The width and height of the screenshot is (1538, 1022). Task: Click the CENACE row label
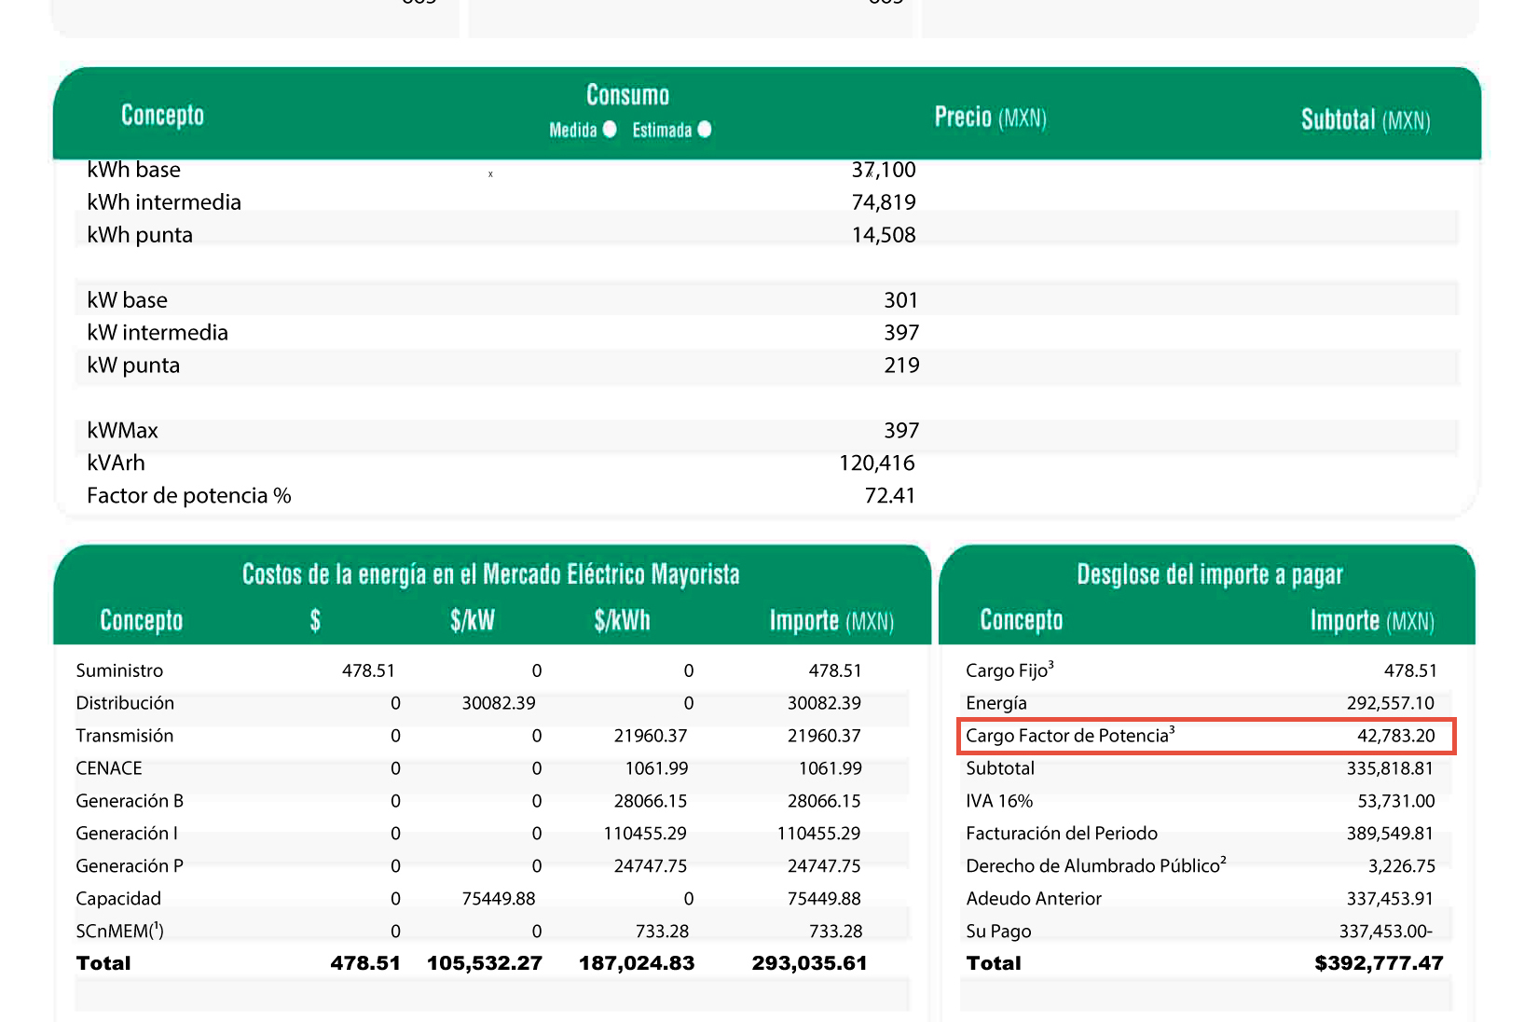point(109,768)
